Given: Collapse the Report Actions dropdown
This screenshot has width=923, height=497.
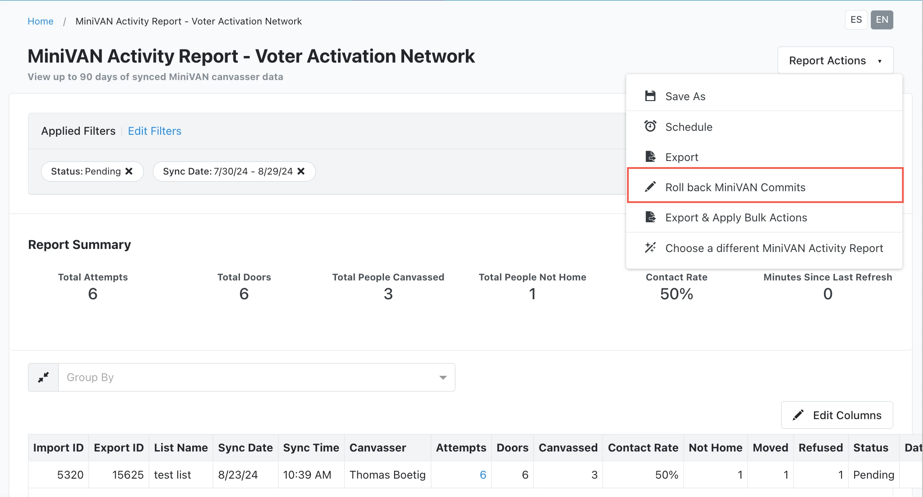Looking at the screenshot, I should (x=835, y=60).
